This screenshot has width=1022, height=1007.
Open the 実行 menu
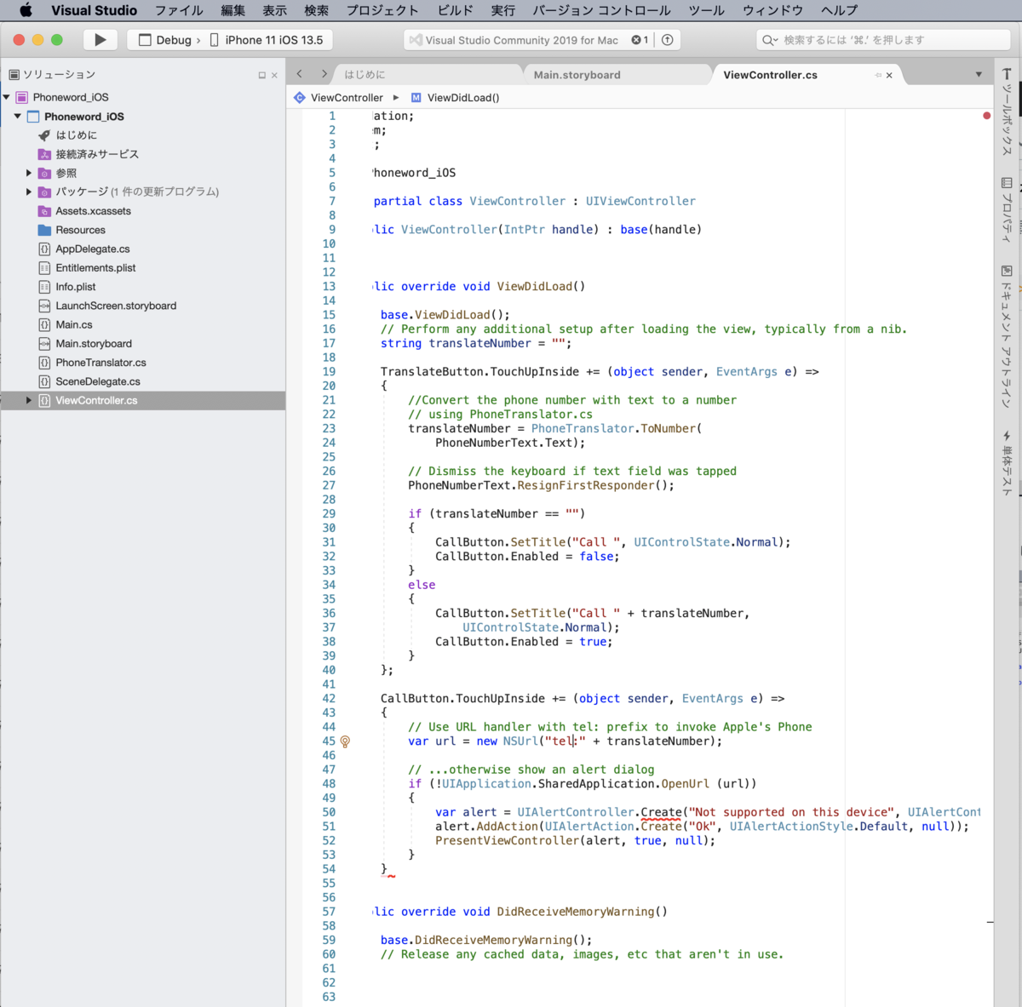pyautogui.click(x=503, y=10)
